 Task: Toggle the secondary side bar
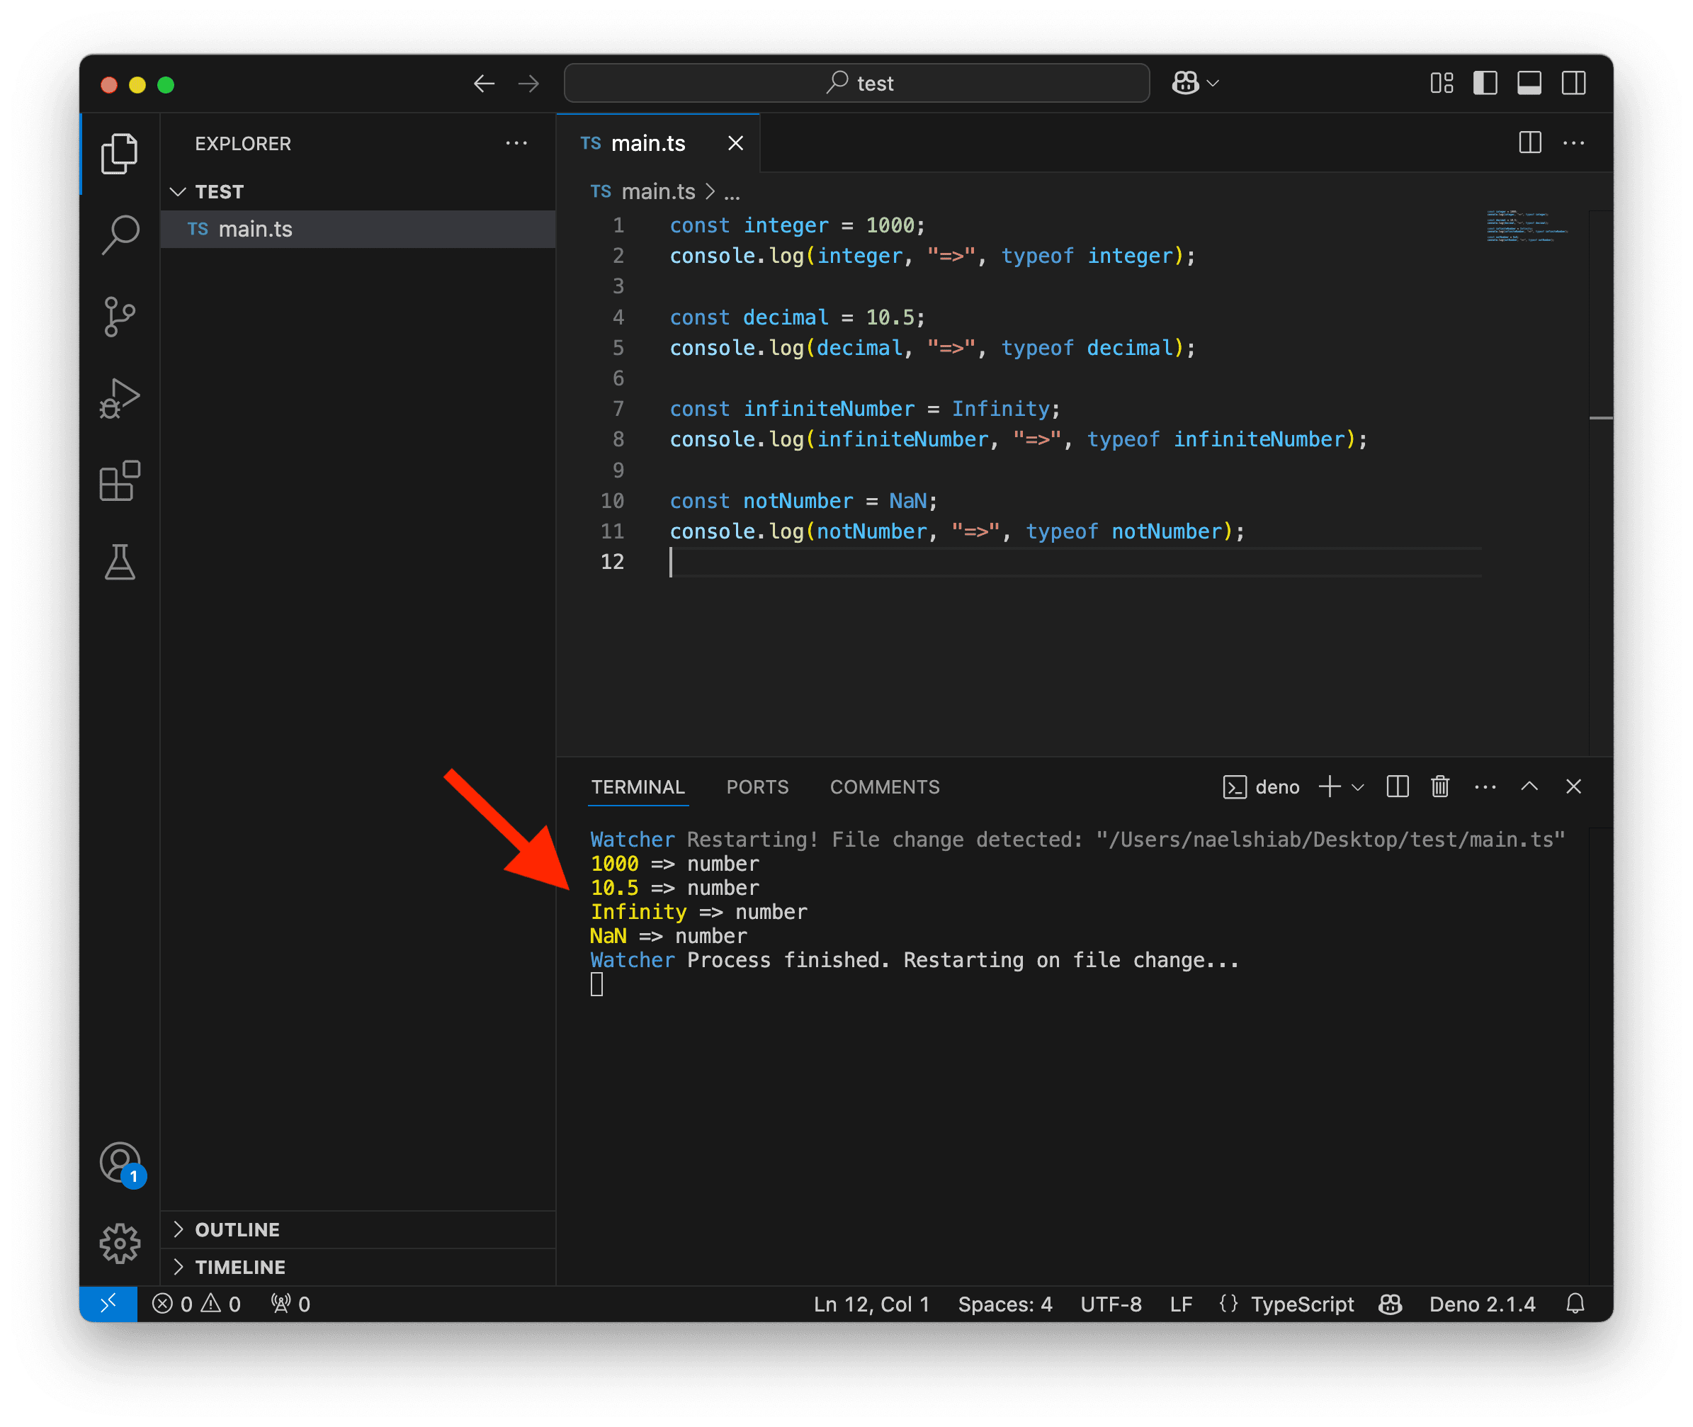(1573, 84)
